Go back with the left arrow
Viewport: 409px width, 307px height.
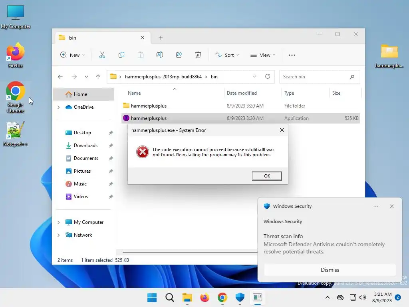point(60,77)
